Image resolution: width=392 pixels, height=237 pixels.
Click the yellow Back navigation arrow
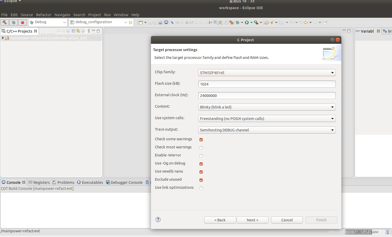306,22
